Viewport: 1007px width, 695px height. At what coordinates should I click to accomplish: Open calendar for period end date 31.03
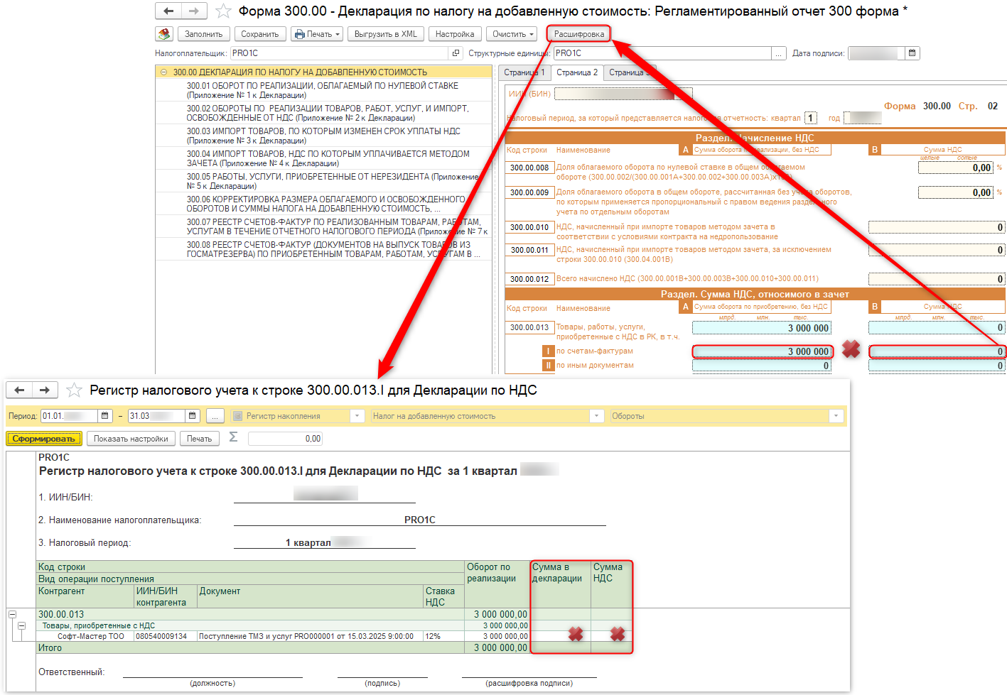(x=193, y=416)
